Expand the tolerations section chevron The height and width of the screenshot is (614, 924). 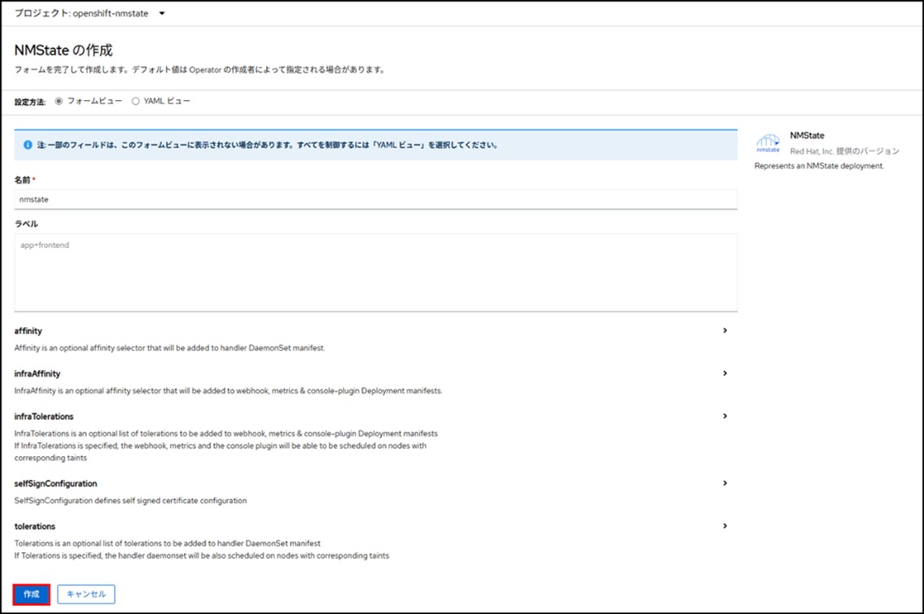725,526
